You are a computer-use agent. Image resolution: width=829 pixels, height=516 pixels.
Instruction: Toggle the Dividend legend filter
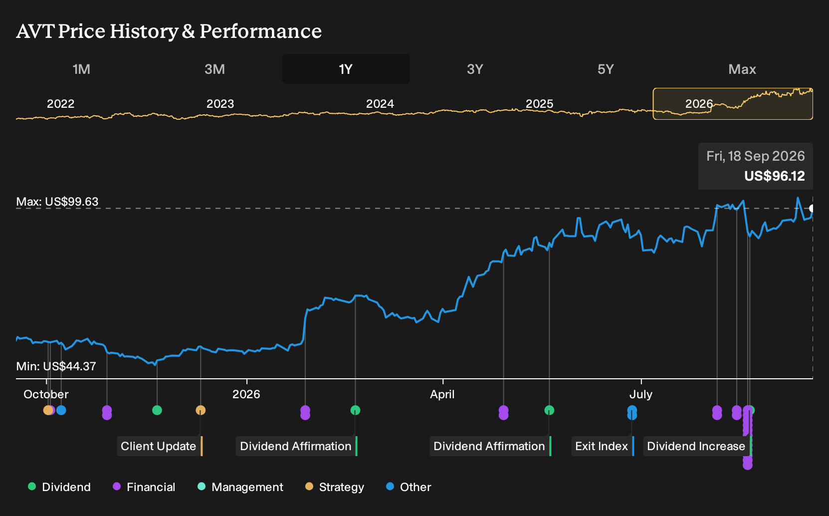tap(59, 487)
